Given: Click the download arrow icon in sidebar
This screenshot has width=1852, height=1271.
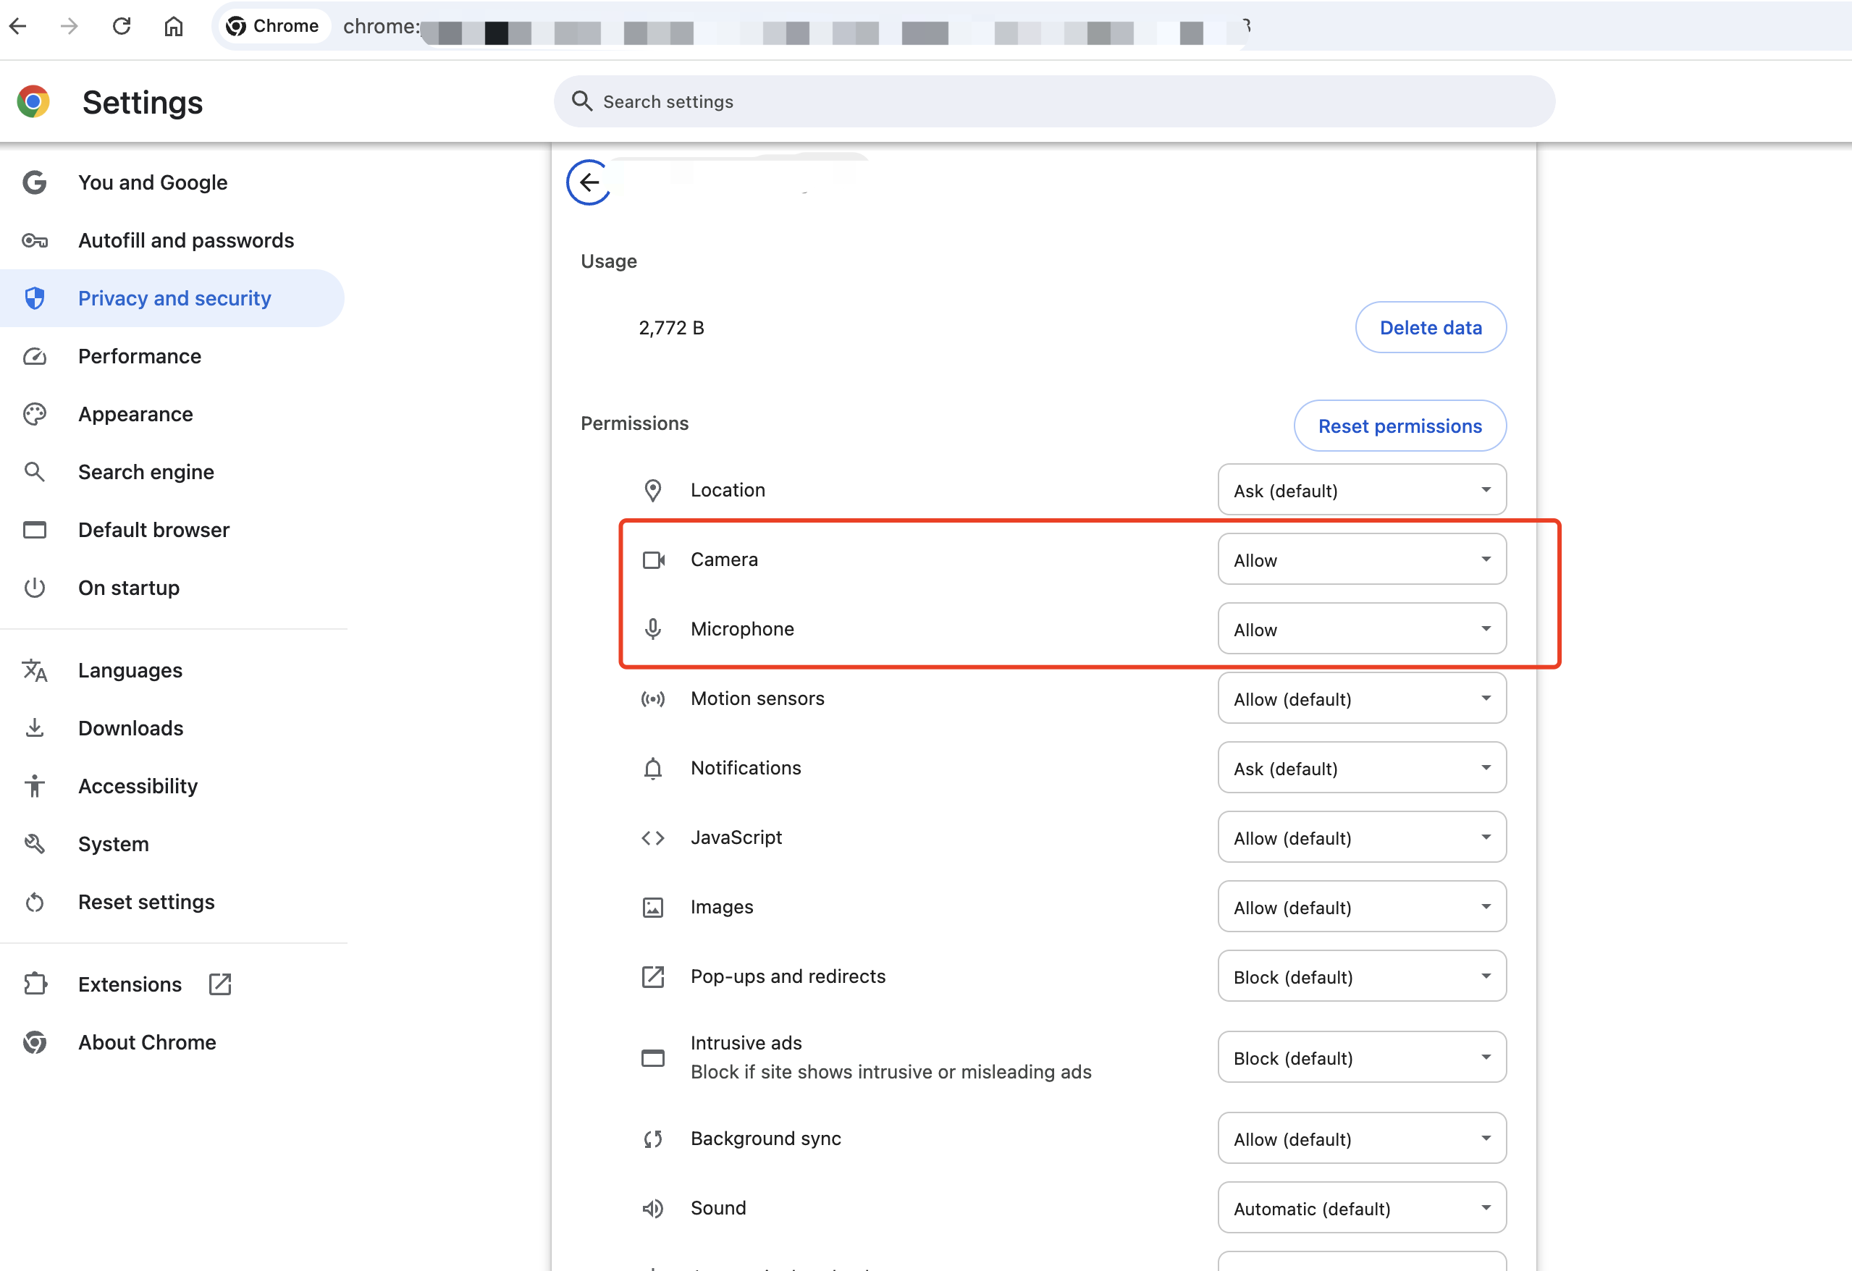Looking at the screenshot, I should pyautogui.click(x=34, y=728).
